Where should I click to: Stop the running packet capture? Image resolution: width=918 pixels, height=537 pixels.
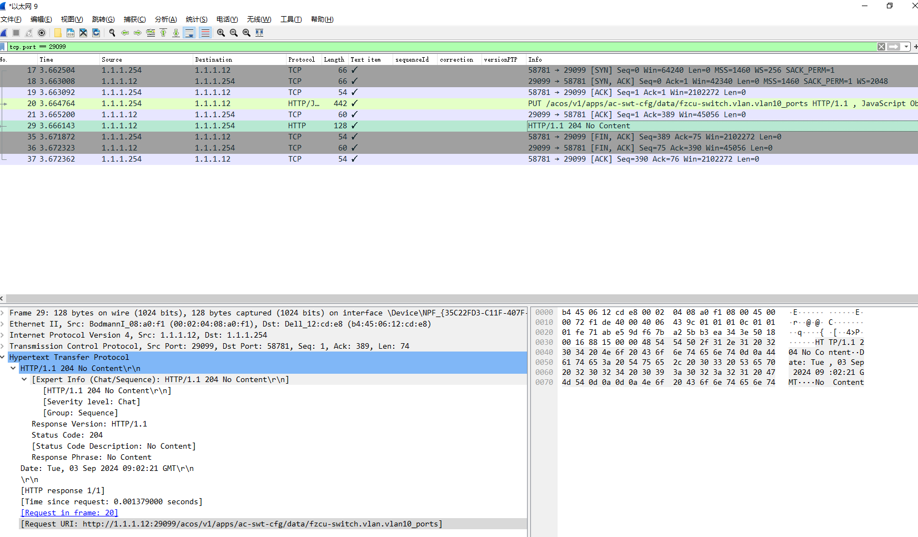(16, 33)
